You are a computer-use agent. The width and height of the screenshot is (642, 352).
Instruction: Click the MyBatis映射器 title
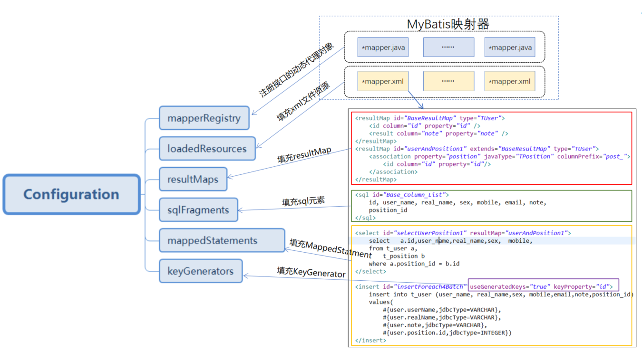pyautogui.click(x=448, y=24)
